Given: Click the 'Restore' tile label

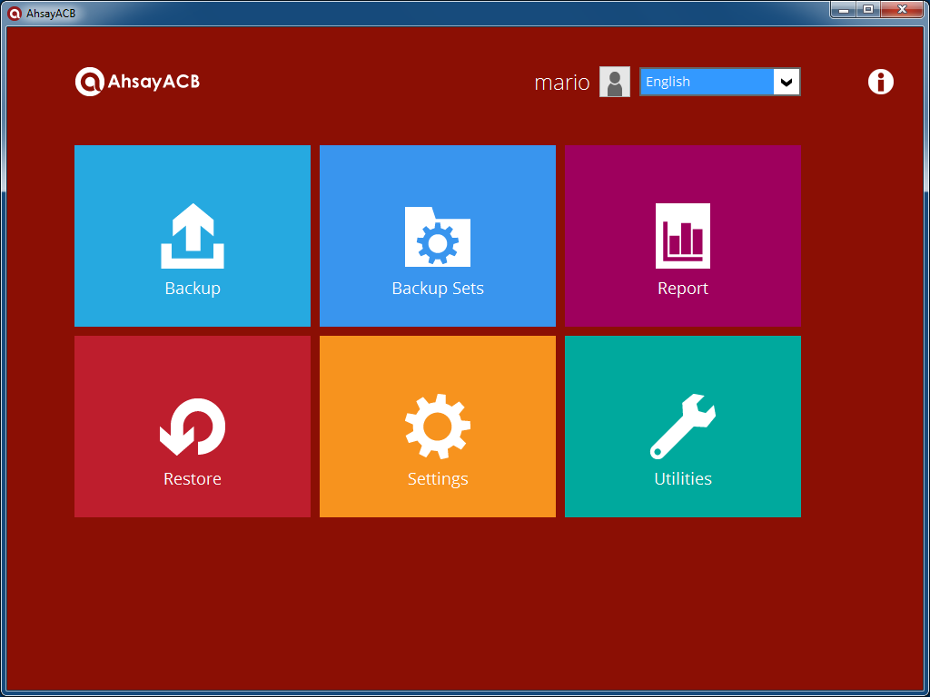Looking at the screenshot, I should click(x=193, y=479).
